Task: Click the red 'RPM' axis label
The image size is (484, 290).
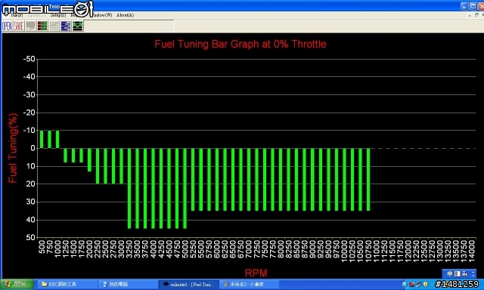Action: [256, 273]
